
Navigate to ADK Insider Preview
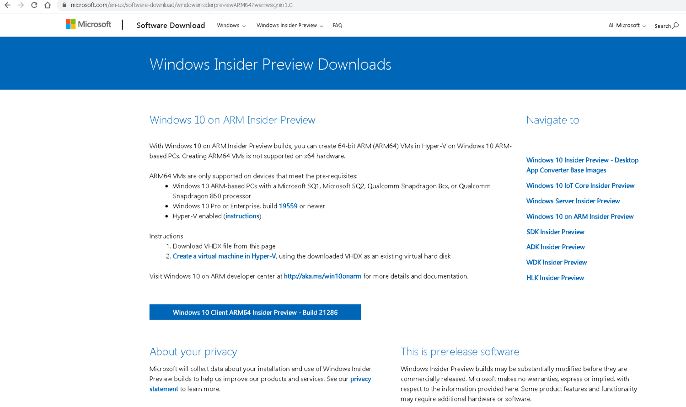[556, 247]
